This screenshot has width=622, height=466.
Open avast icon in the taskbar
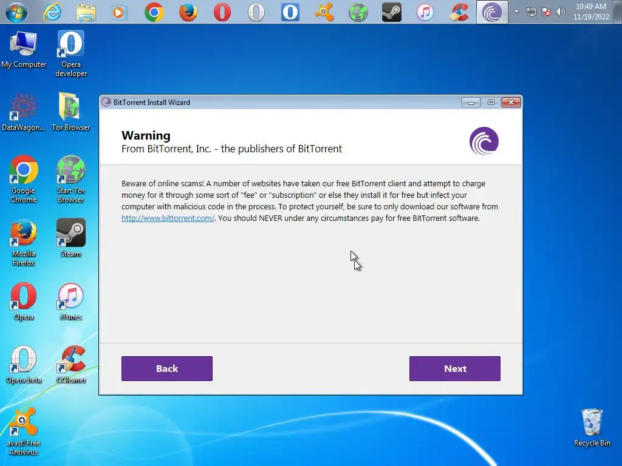pyautogui.click(x=324, y=12)
